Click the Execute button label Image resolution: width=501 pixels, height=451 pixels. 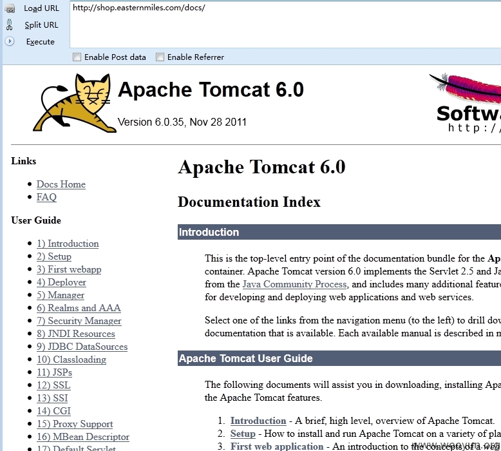41,42
